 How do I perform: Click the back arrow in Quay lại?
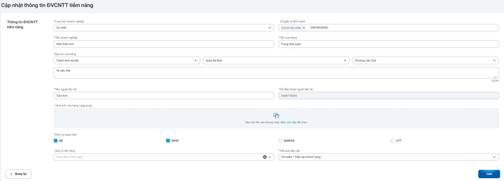click(x=11, y=174)
